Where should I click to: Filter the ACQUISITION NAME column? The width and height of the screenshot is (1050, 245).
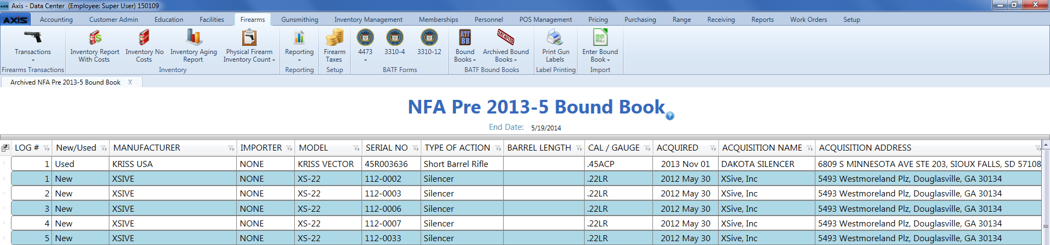click(x=810, y=148)
